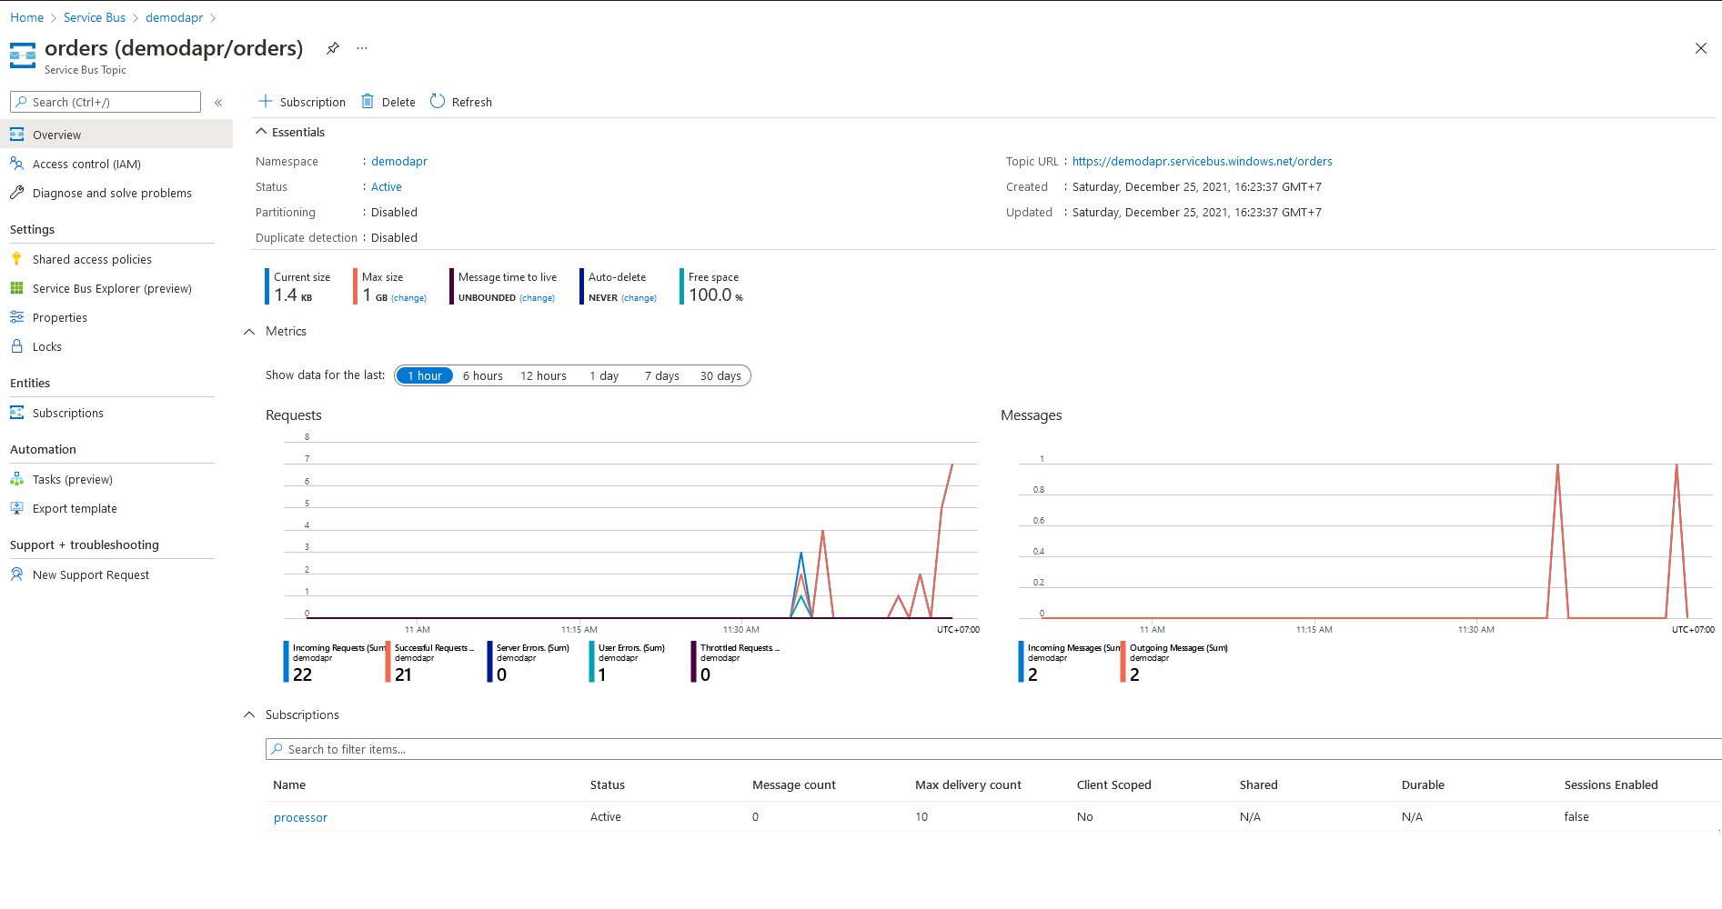Select the 1 day time range
The width and height of the screenshot is (1722, 909).
pyautogui.click(x=604, y=375)
